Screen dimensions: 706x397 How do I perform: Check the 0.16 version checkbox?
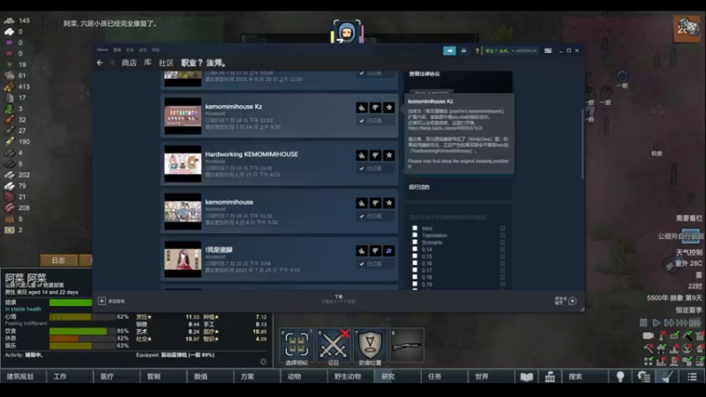tap(415, 263)
